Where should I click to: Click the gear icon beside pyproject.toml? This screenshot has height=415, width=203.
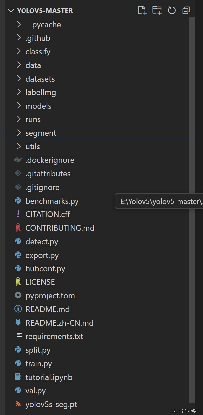(18, 296)
